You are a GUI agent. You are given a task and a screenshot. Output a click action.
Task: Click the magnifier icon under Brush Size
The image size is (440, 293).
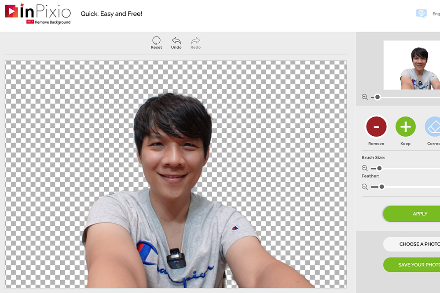(x=364, y=168)
